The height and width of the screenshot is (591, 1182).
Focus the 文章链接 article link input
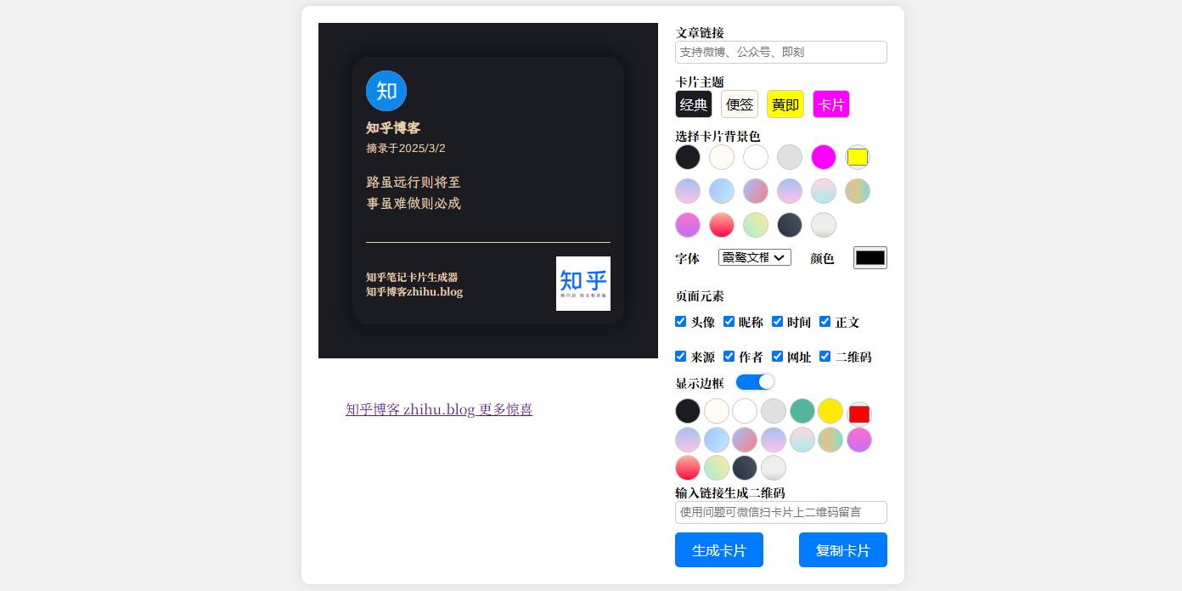[780, 52]
